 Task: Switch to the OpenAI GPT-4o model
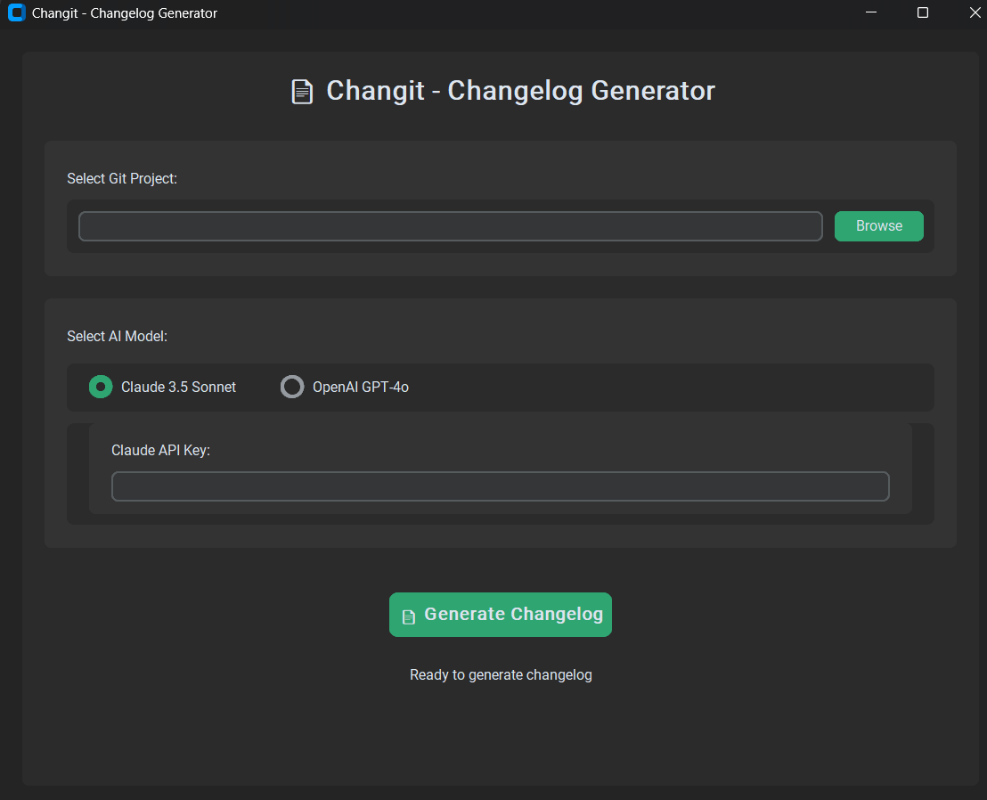292,387
